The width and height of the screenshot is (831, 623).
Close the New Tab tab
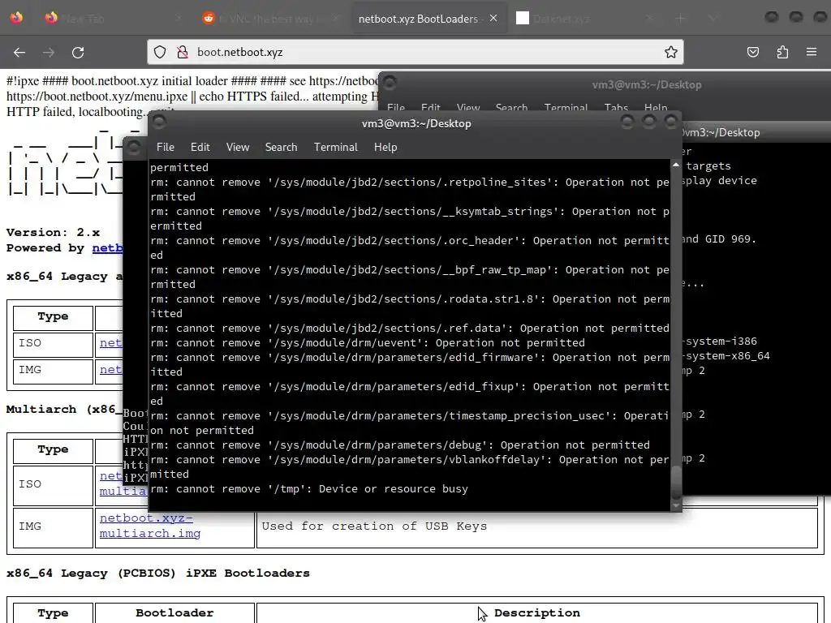pos(179,19)
